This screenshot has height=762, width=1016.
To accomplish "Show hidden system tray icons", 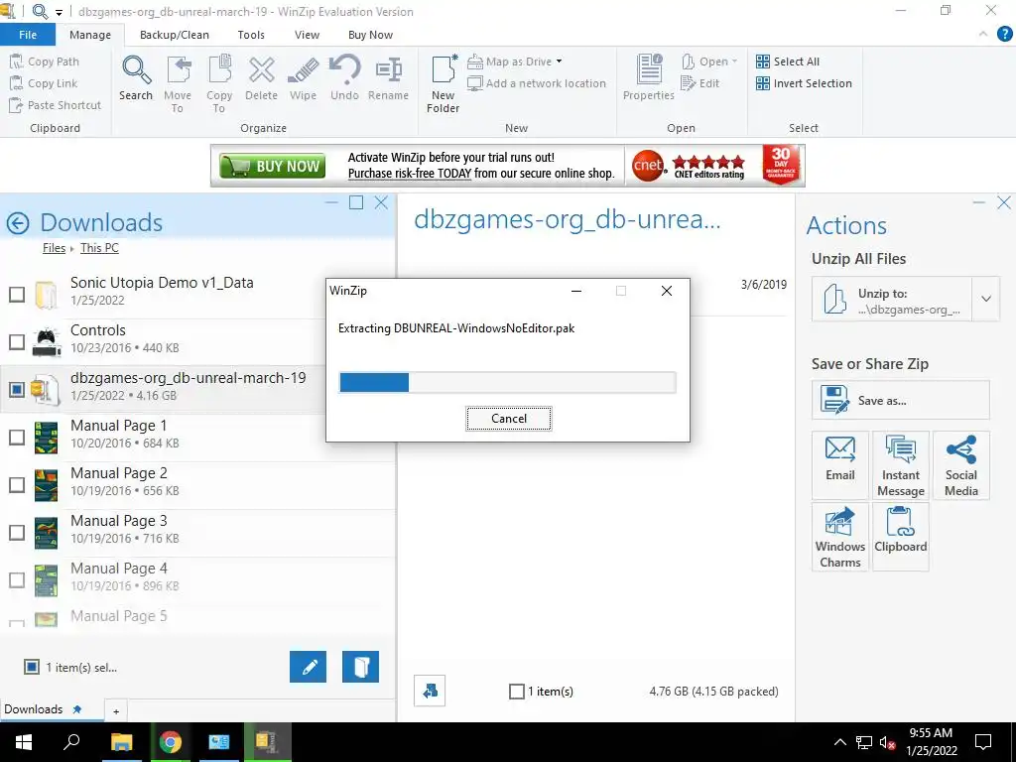I will coord(839,742).
